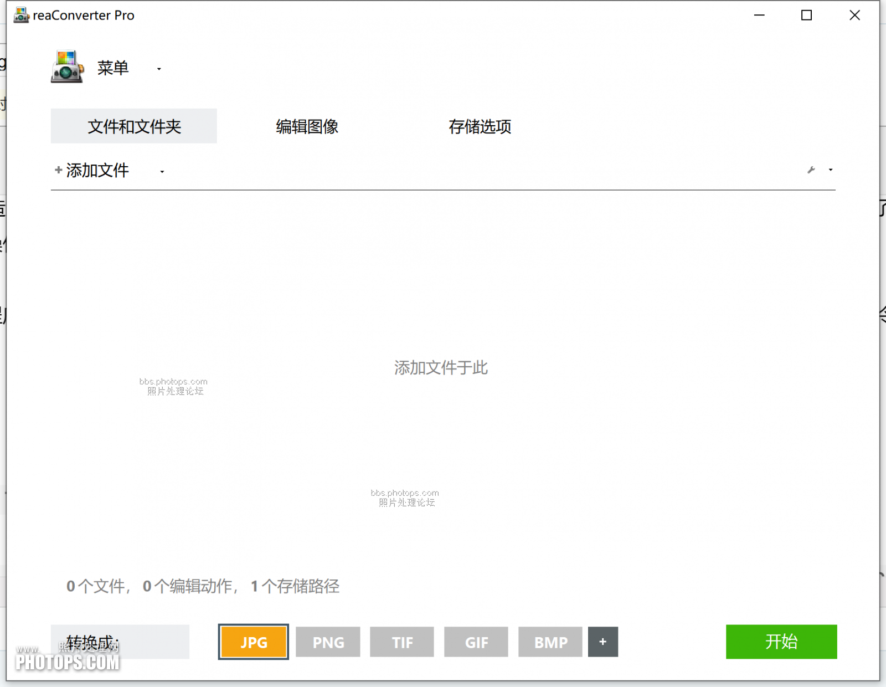Select BMP as output format
886x687 pixels.
550,642
